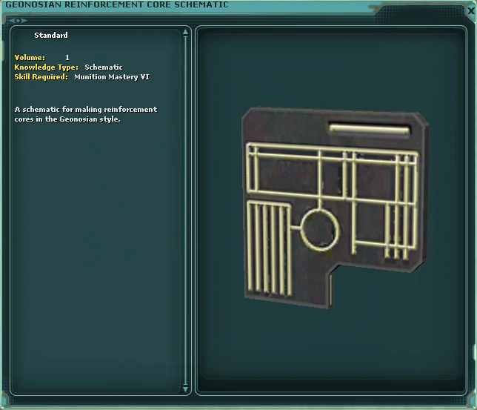The height and width of the screenshot is (410, 477).
Task: Click the scroll down arrow in description panel
Action: [x=185, y=389]
